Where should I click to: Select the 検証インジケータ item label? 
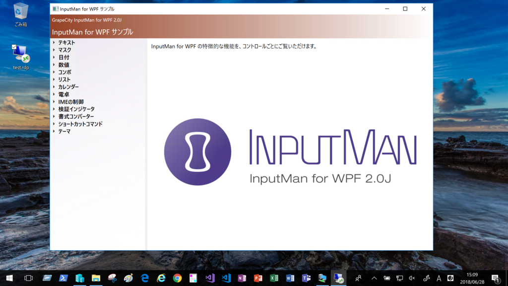[x=76, y=109]
